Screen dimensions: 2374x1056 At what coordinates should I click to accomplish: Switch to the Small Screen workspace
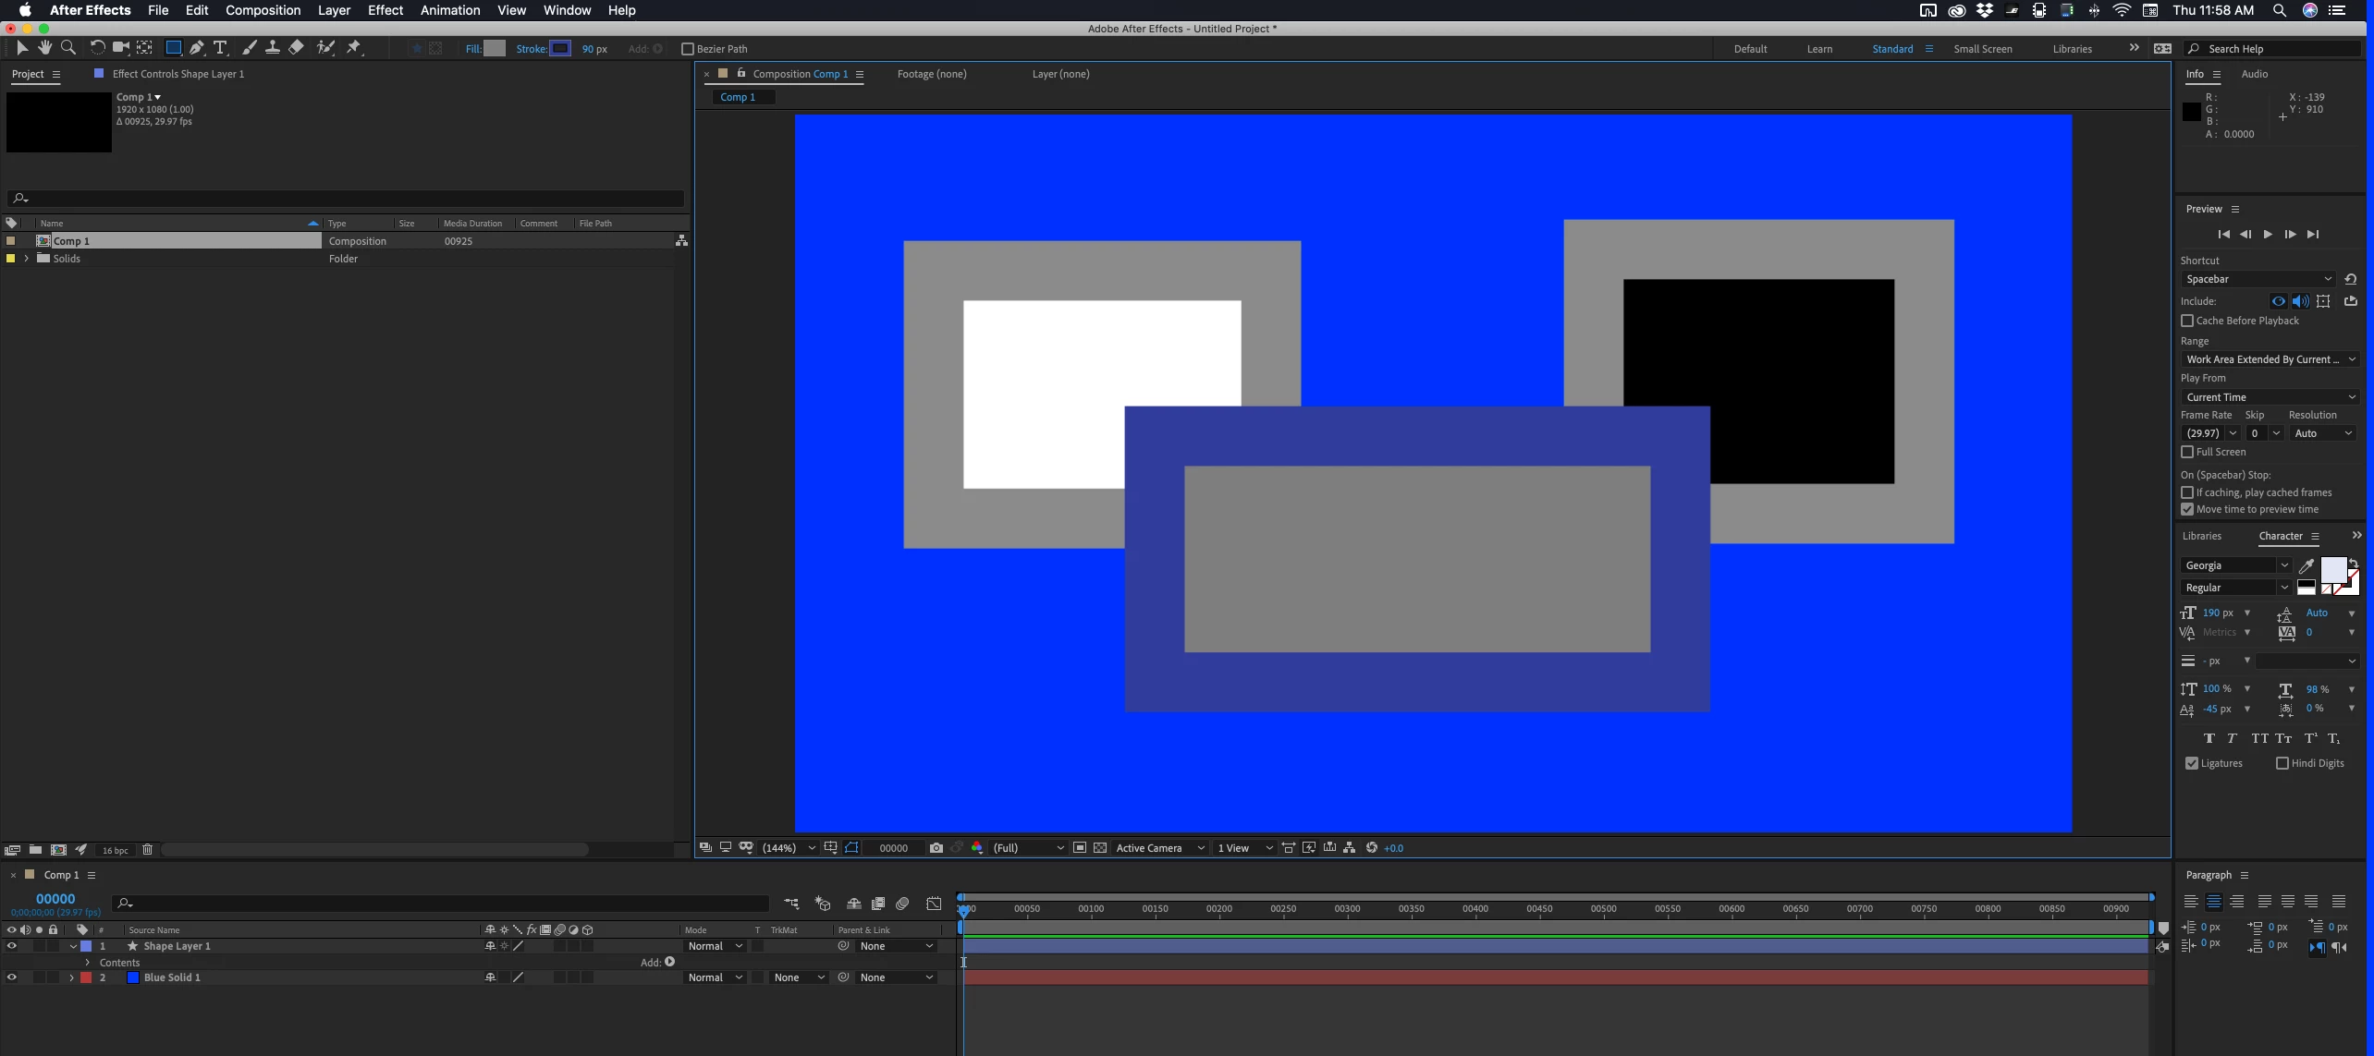(1982, 49)
